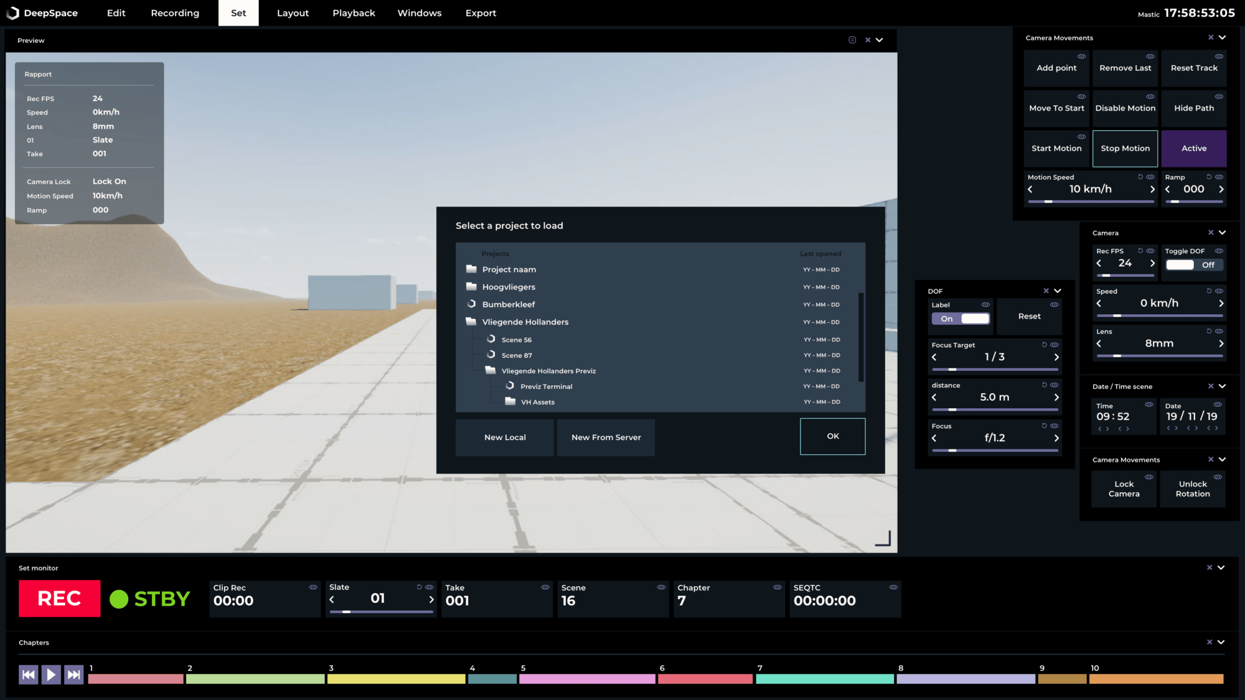Click the DeepSpace logo icon
The image size is (1245, 700).
(x=12, y=13)
